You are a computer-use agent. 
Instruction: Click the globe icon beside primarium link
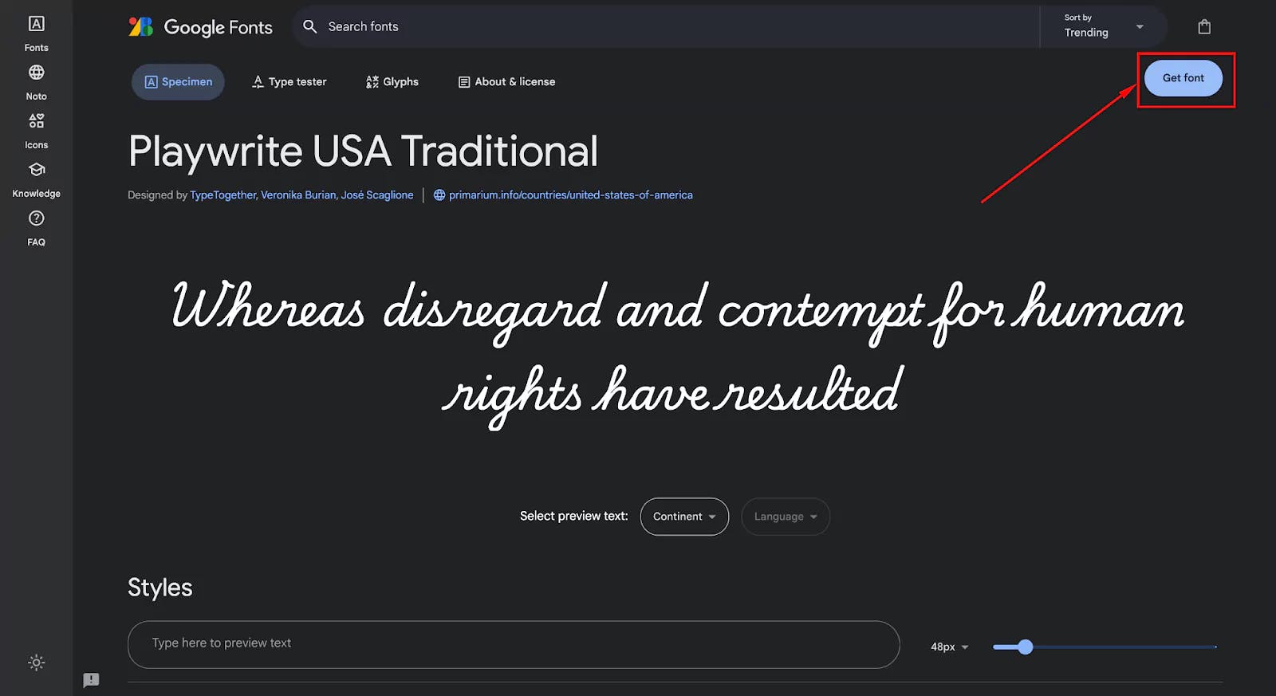(x=439, y=195)
